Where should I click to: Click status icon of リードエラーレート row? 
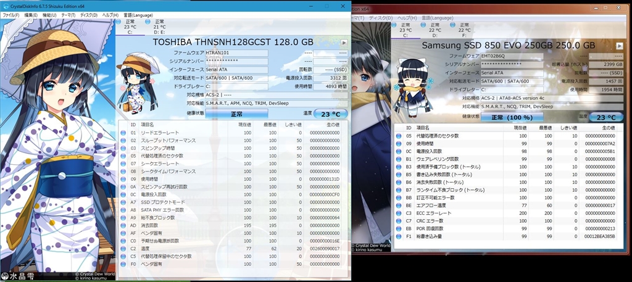click(x=123, y=133)
